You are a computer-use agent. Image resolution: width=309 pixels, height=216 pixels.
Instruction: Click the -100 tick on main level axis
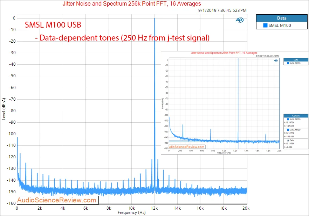[x=11, y=134]
